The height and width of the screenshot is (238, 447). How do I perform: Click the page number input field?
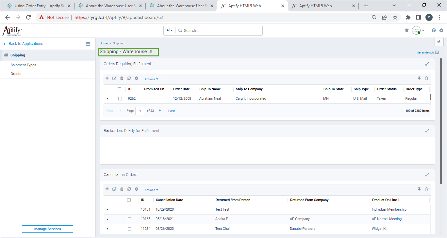[140, 111]
